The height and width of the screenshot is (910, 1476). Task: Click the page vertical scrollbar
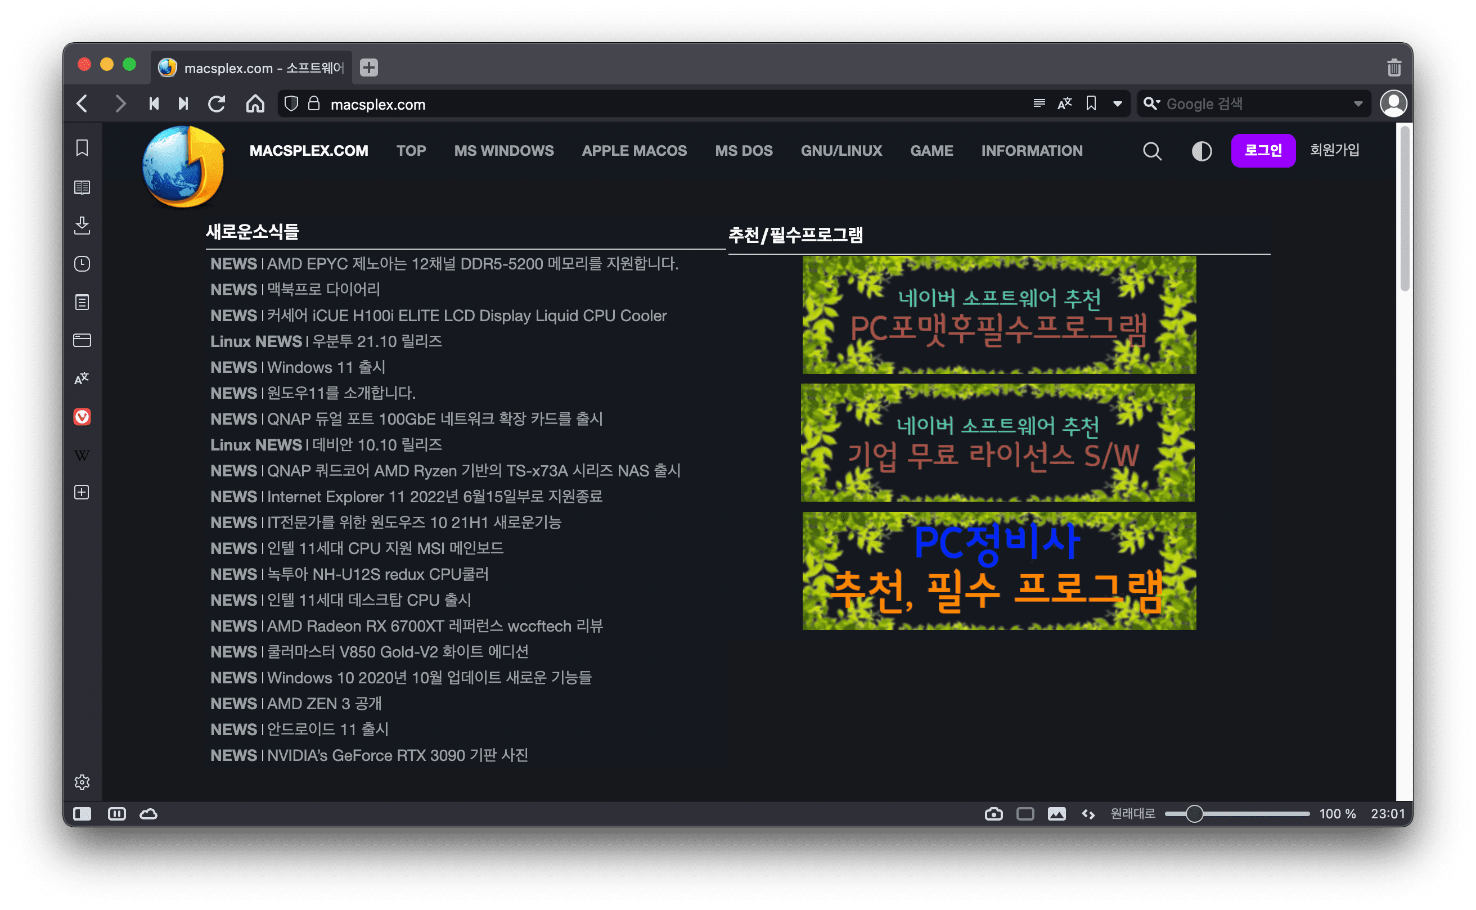tap(1405, 208)
